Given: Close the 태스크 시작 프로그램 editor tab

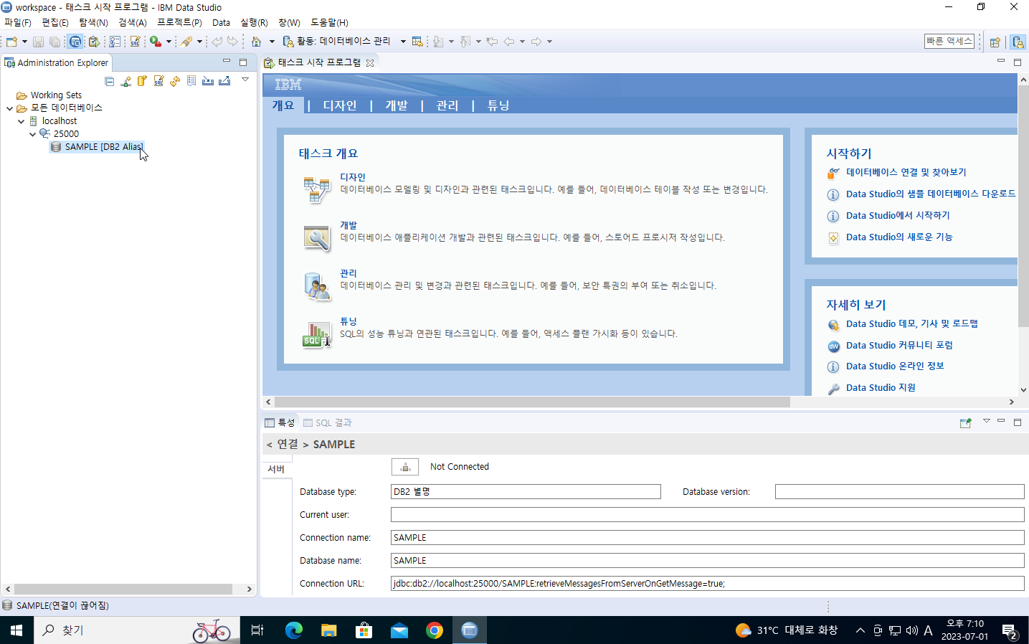Looking at the screenshot, I should click(x=370, y=63).
